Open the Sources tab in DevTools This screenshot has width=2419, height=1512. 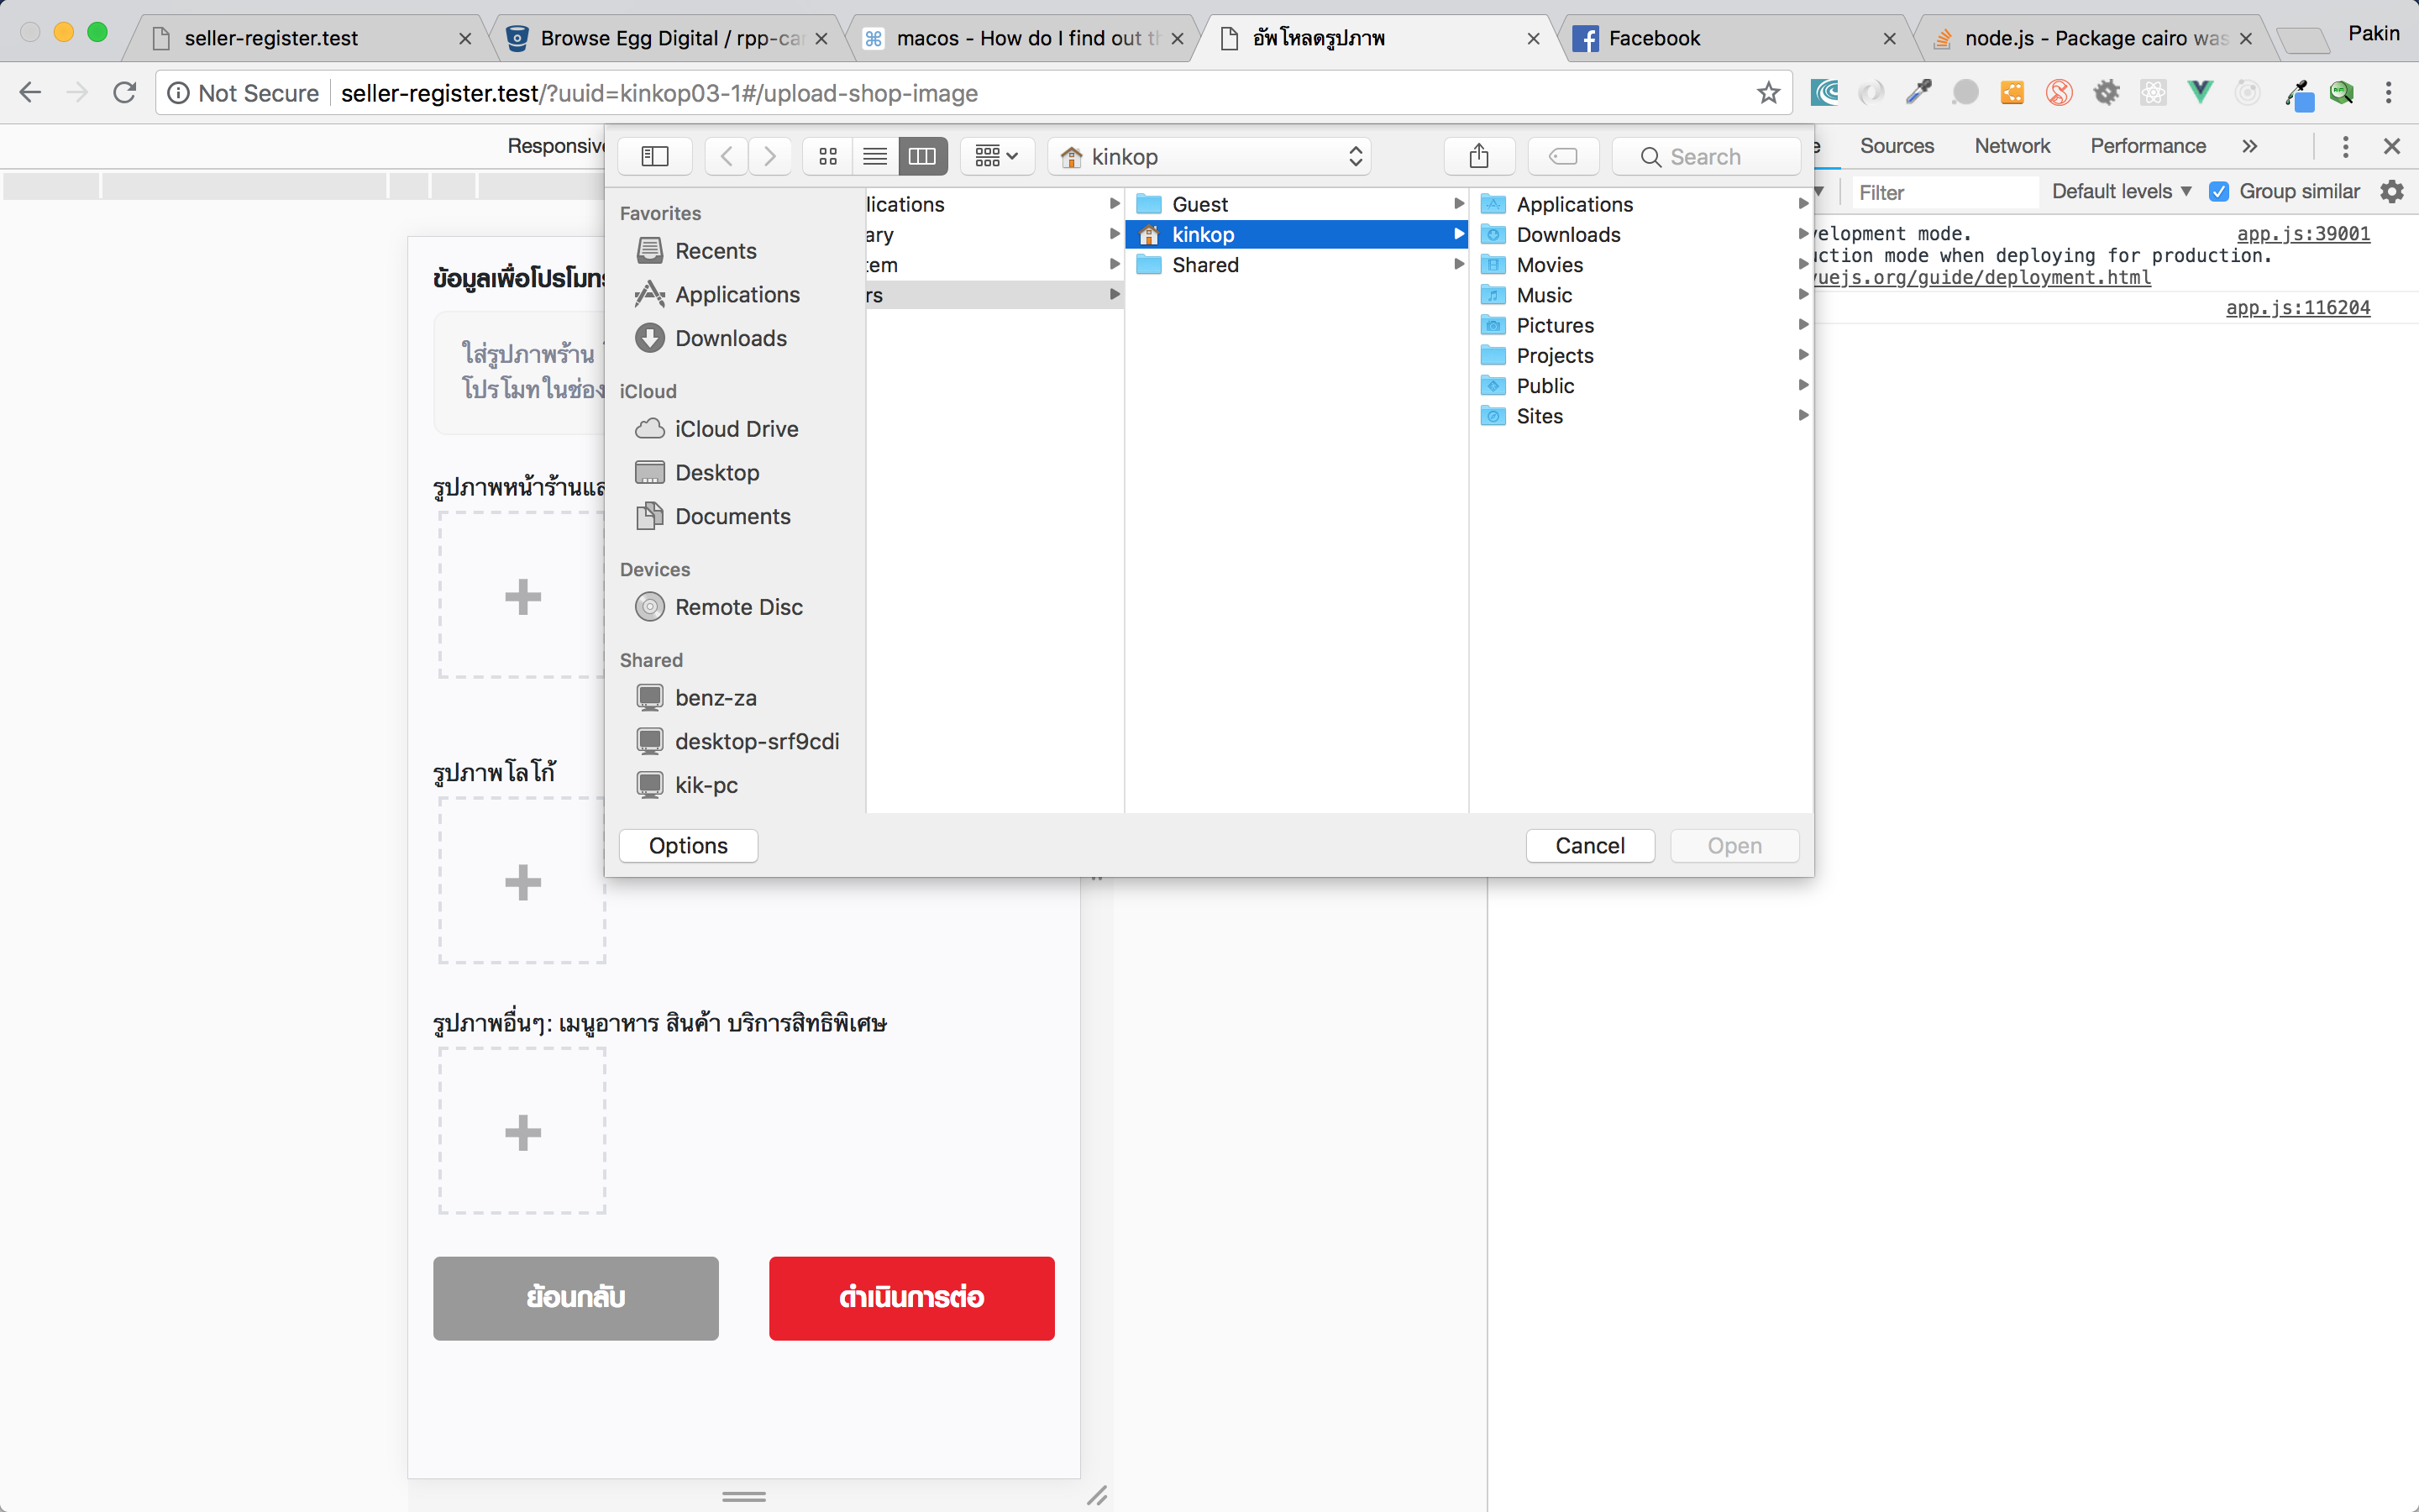[x=1897, y=146]
